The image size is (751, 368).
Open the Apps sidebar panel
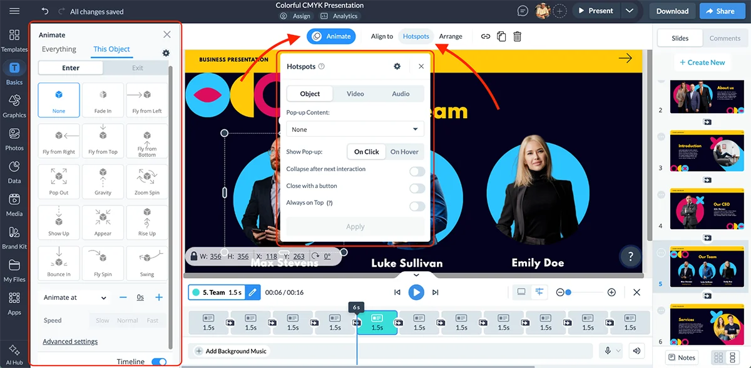[x=14, y=303]
